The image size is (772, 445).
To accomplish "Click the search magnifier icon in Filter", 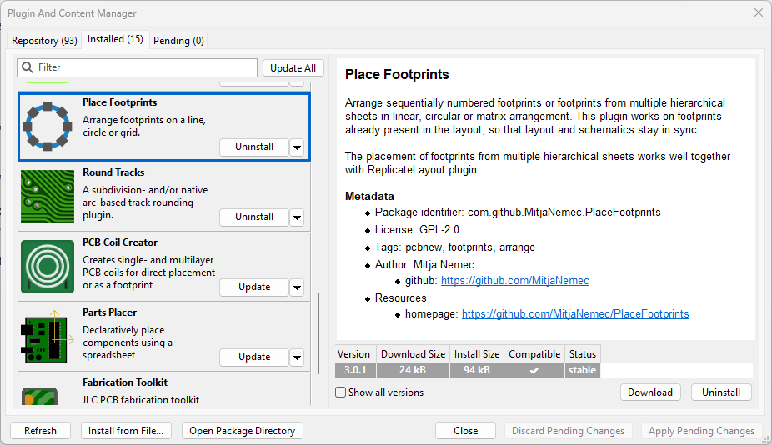I will pyautogui.click(x=28, y=67).
